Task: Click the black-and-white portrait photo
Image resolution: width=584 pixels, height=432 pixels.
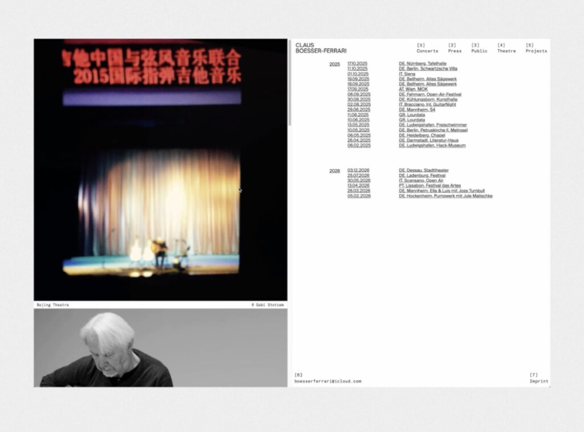Action: (x=160, y=348)
